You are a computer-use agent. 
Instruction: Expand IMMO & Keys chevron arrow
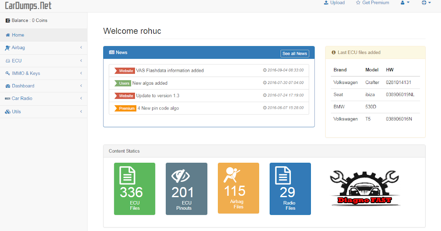click(81, 73)
